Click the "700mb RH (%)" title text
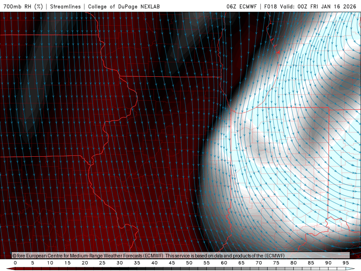Image resolution: width=361 pixels, height=271 pixels. pyautogui.click(x=23, y=6)
